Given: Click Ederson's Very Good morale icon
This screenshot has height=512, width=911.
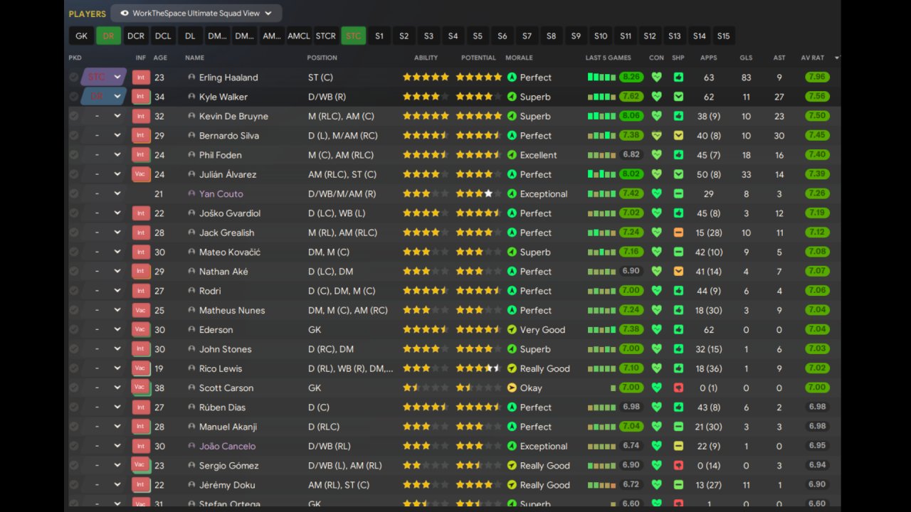Looking at the screenshot, I should point(511,330).
